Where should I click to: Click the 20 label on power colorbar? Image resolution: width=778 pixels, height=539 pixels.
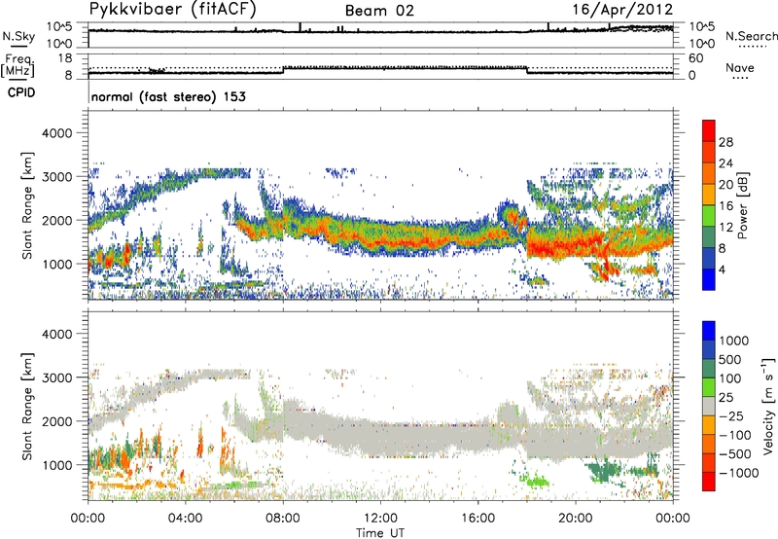pyautogui.click(x=725, y=185)
